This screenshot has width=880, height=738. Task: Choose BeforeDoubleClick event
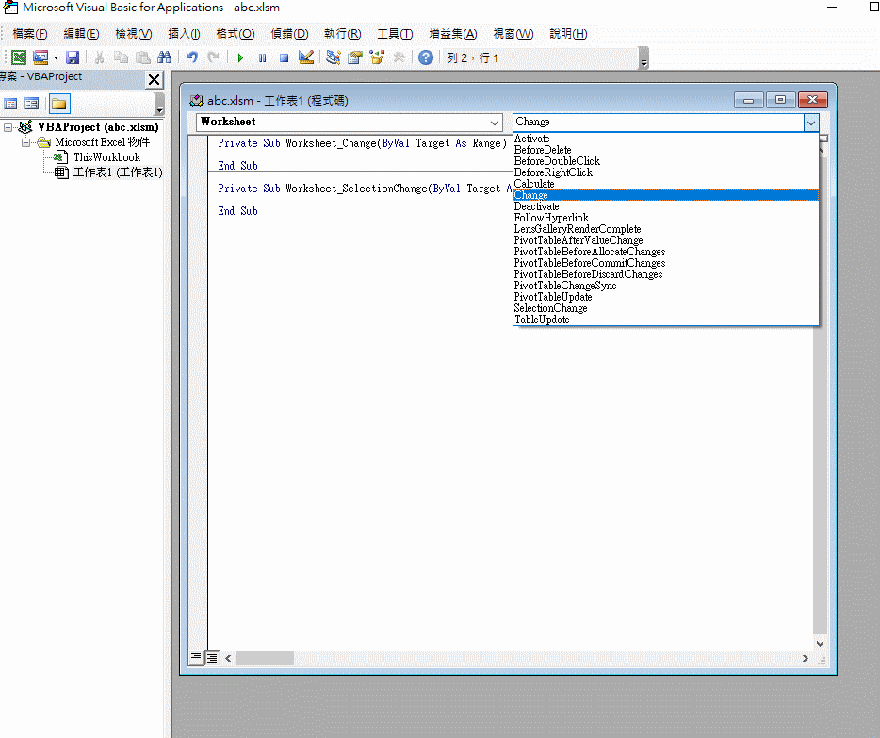666,161
